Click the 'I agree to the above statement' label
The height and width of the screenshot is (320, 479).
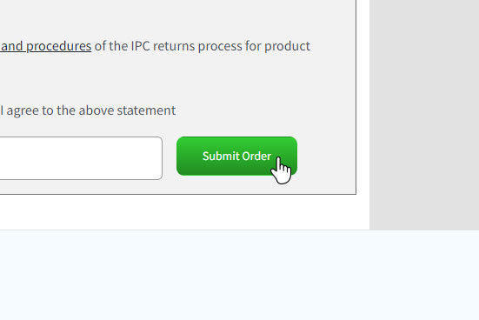[88, 110]
